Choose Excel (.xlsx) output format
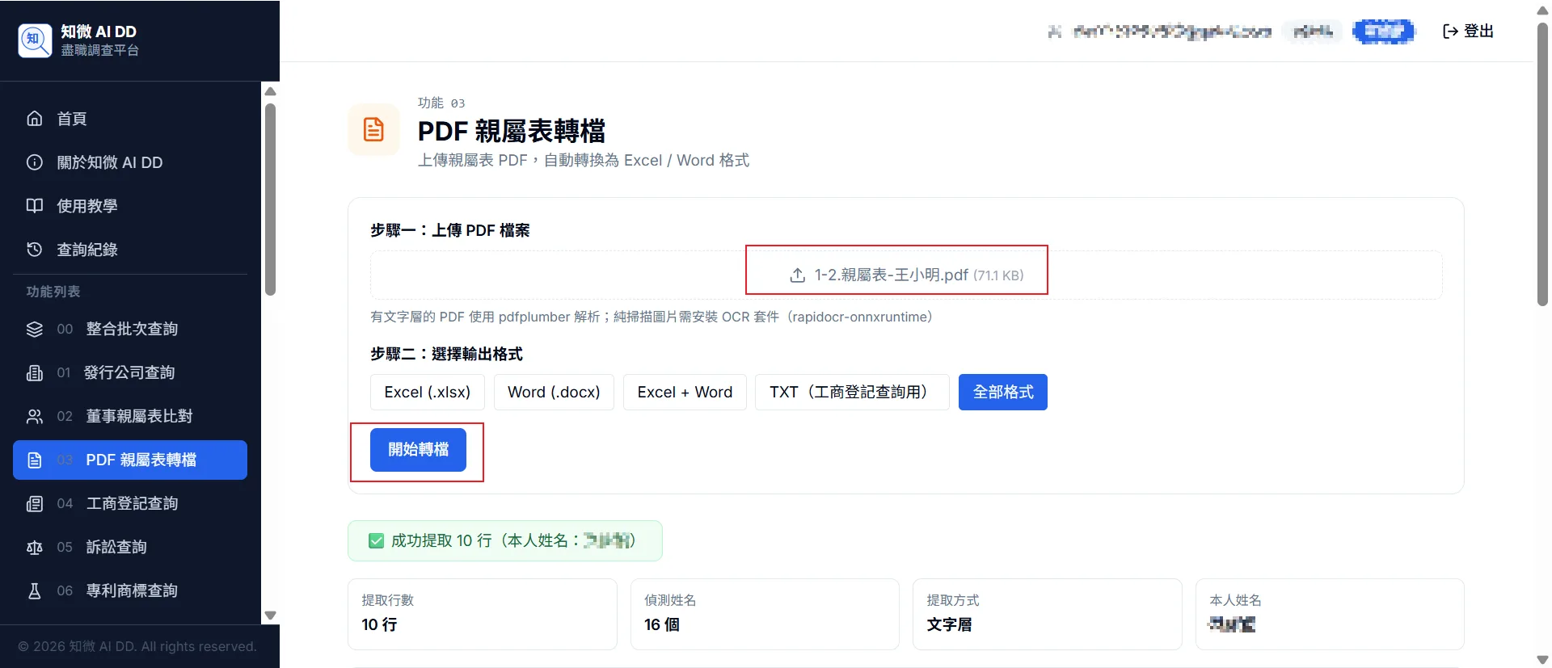 coord(427,392)
